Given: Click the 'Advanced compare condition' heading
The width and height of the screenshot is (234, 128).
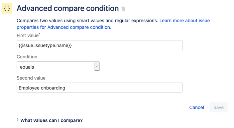Looking at the screenshot, I should 67,8.
